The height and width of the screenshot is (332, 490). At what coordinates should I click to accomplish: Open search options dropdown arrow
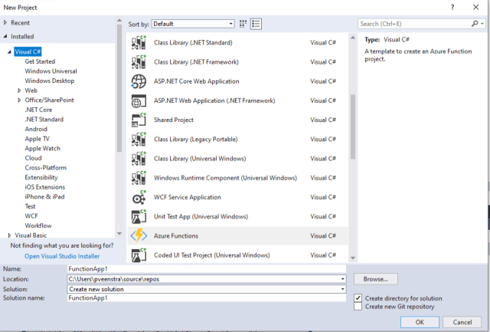click(482, 24)
